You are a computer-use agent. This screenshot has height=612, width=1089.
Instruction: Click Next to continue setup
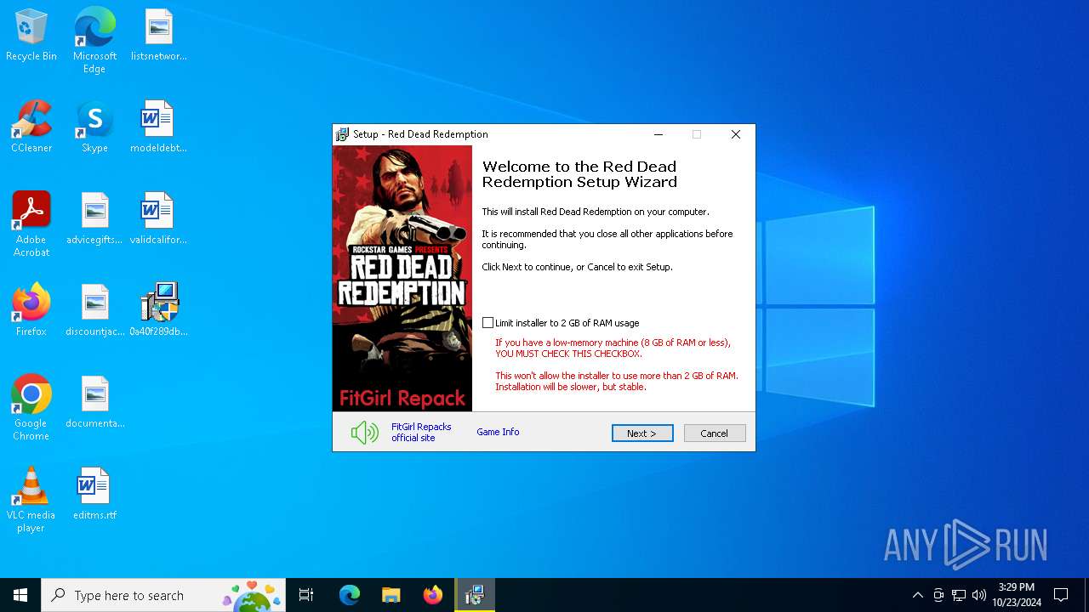click(x=642, y=433)
